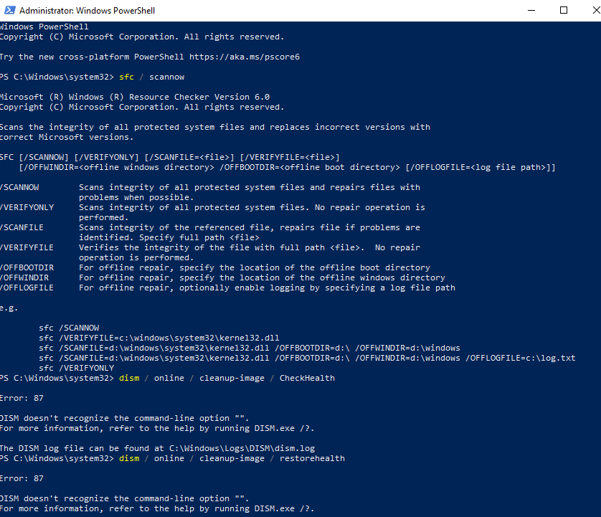
Task: Minimize the PowerShell window
Action: [531, 10]
